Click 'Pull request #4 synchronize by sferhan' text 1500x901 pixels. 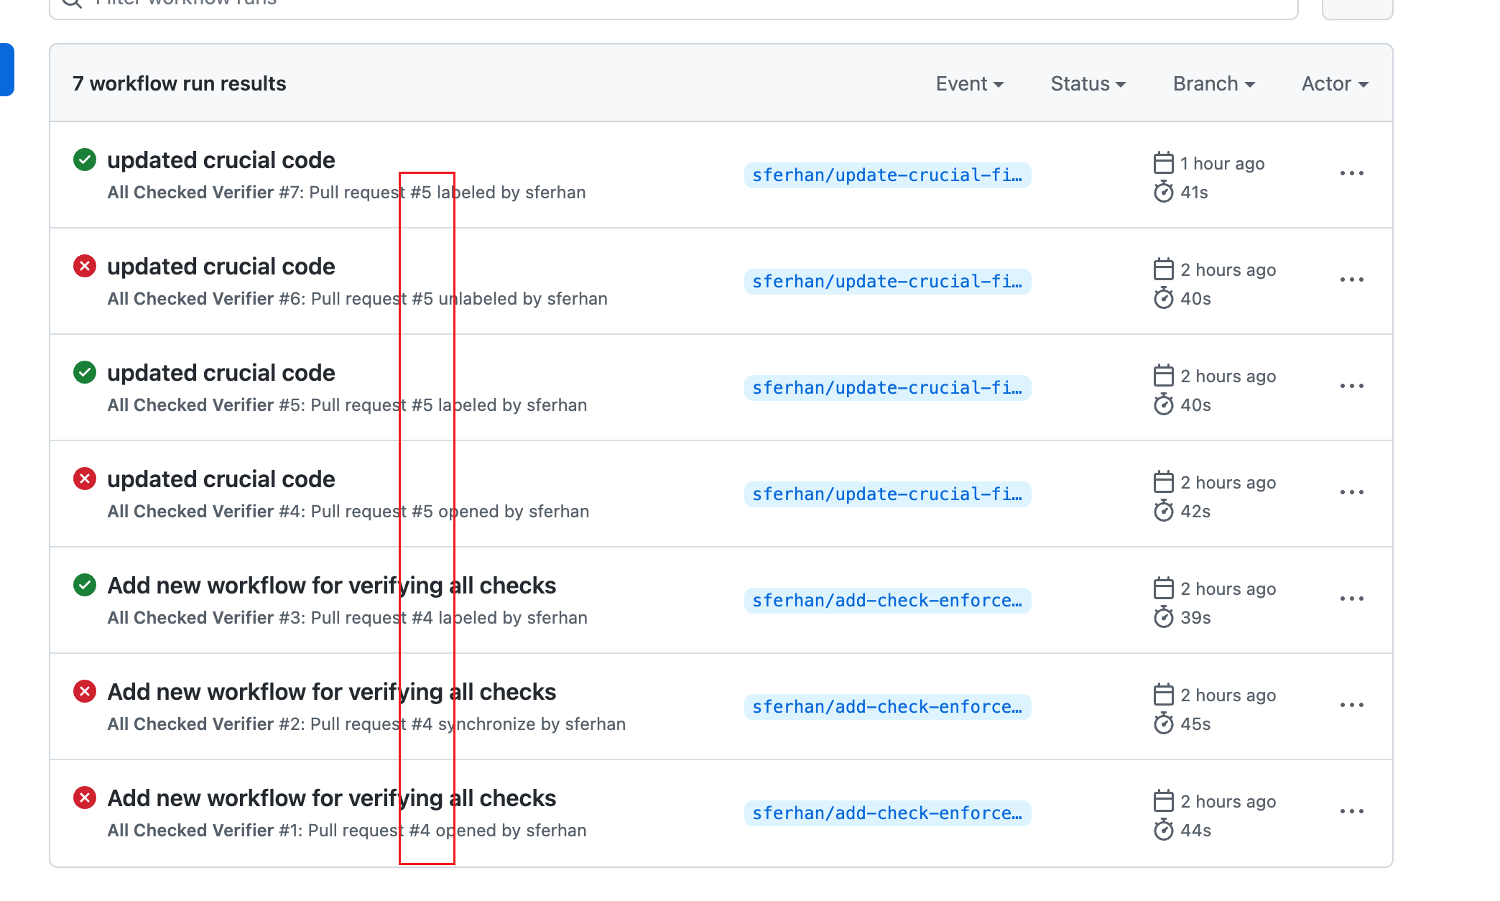pos(468,724)
